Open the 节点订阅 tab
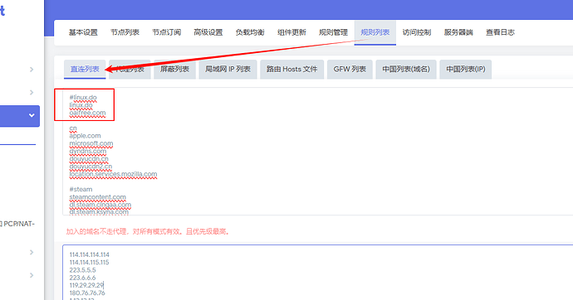This screenshot has width=573, height=300. pyautogui.click(x=167, y=32)
